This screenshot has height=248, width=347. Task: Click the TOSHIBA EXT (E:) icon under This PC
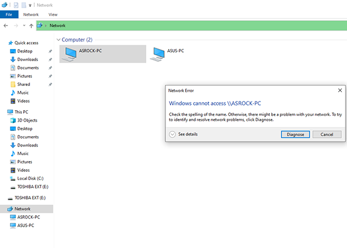pyautogui.click(x=13, y=187)
